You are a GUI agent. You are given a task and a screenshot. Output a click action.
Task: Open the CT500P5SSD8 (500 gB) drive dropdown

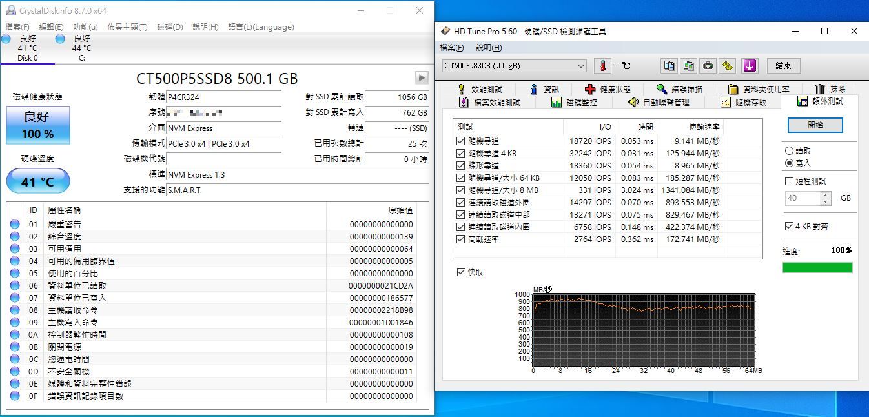(515, 66)
